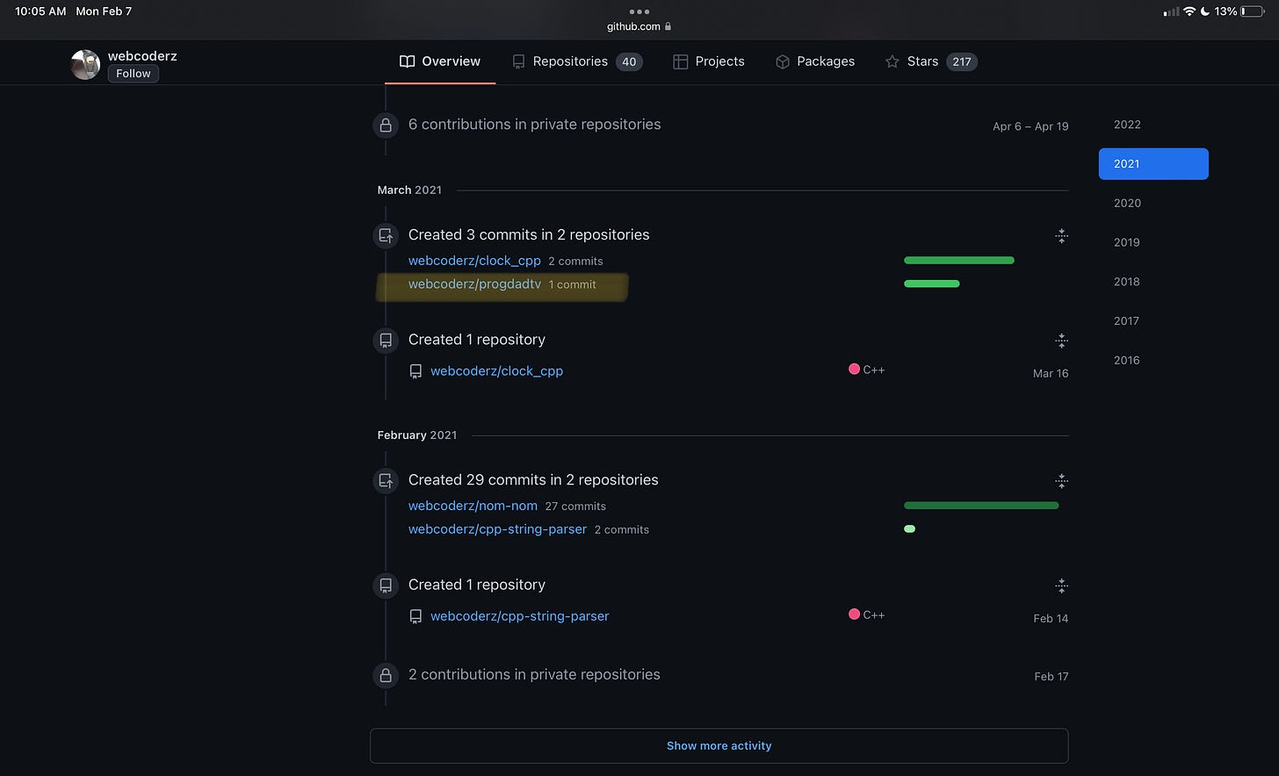Tap the battery indicator in status bar

coord(1253,11)
